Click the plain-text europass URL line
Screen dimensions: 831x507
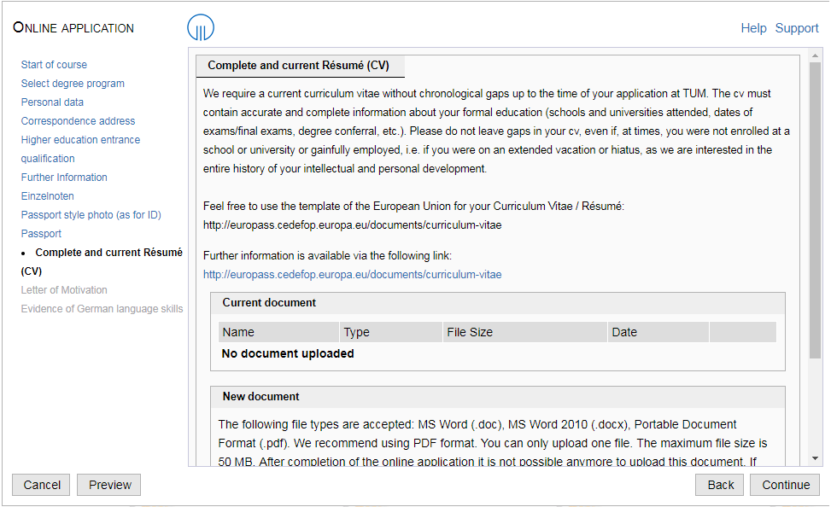coord(353,224)
